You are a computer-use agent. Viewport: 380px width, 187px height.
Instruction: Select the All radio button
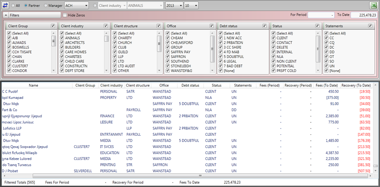pyautogui.click(x=13, y=5)
